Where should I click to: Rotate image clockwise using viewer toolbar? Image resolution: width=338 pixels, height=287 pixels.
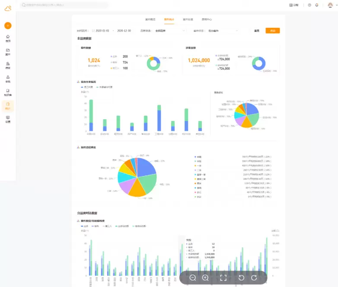click(x=254, y=277)
